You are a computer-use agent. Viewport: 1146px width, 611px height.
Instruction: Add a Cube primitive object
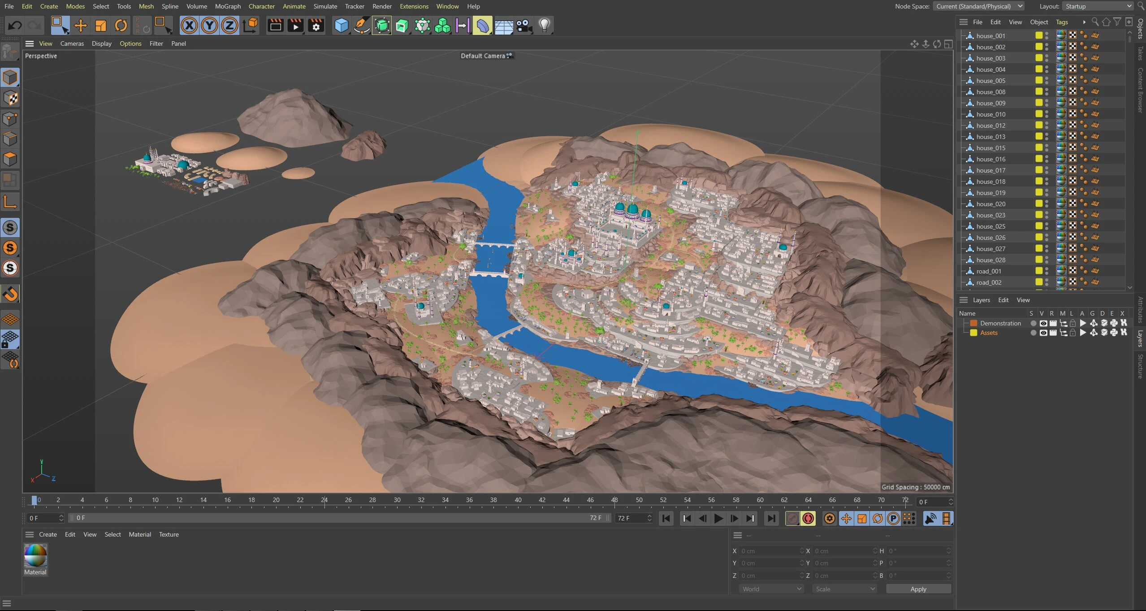coord(341,26)
